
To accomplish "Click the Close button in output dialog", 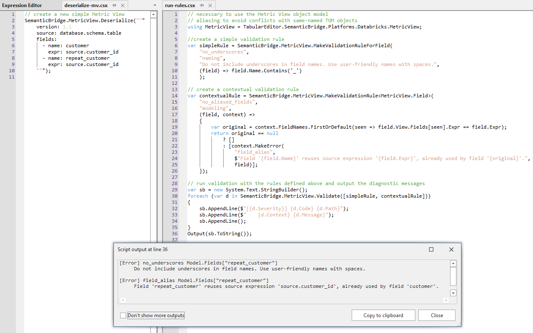I will pyautogui.click(x=437, y=315).
